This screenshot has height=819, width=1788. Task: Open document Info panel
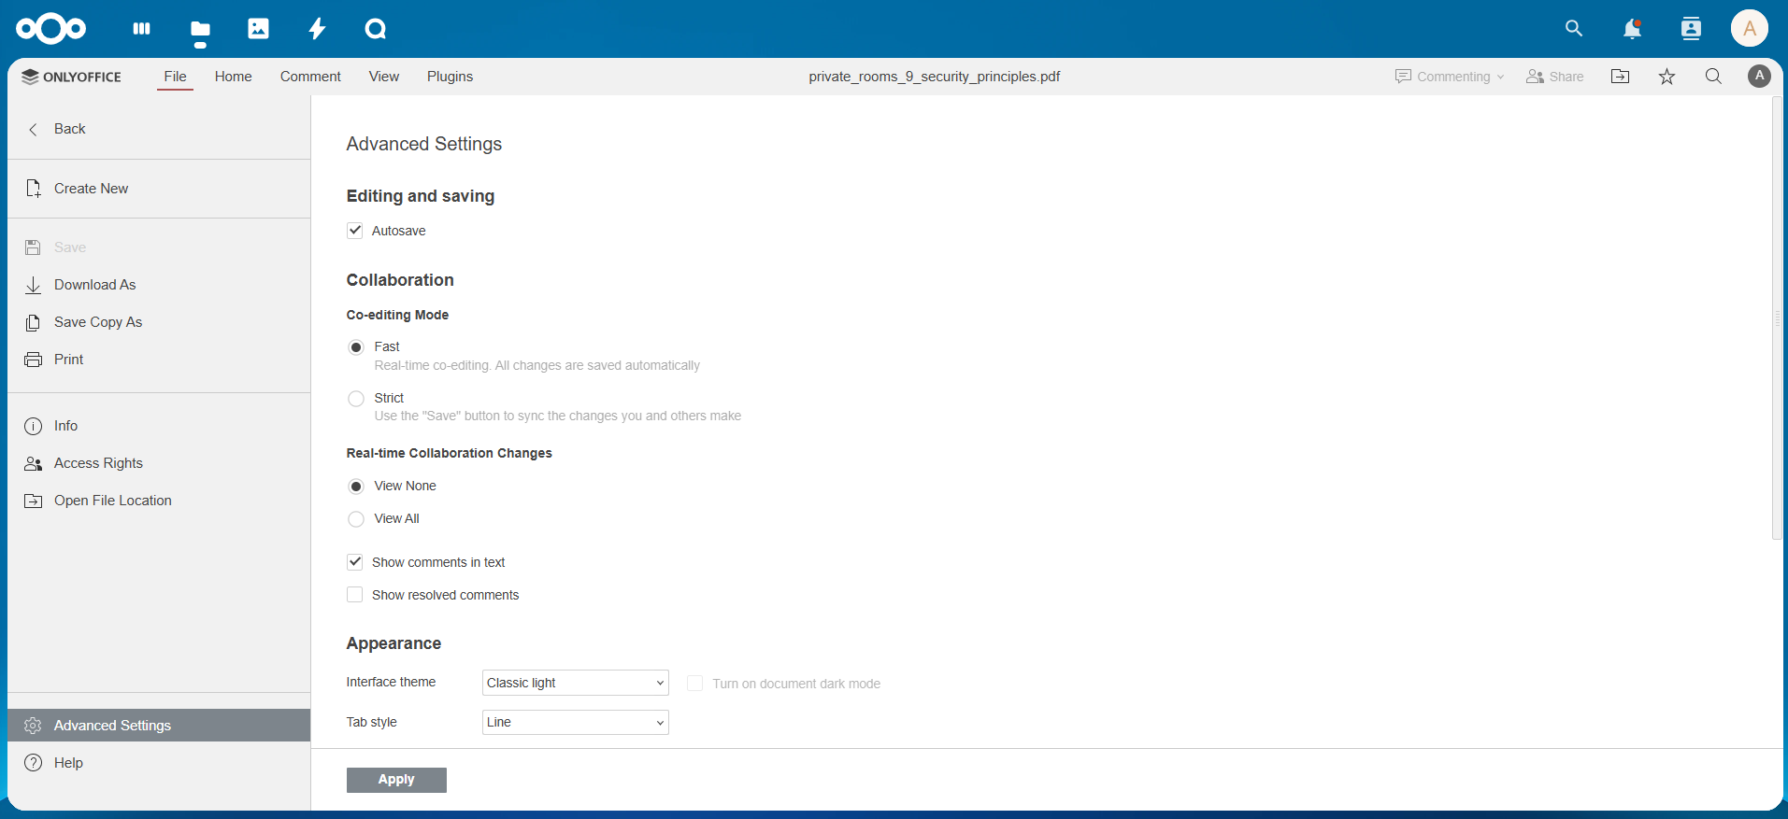coord(159,426)
